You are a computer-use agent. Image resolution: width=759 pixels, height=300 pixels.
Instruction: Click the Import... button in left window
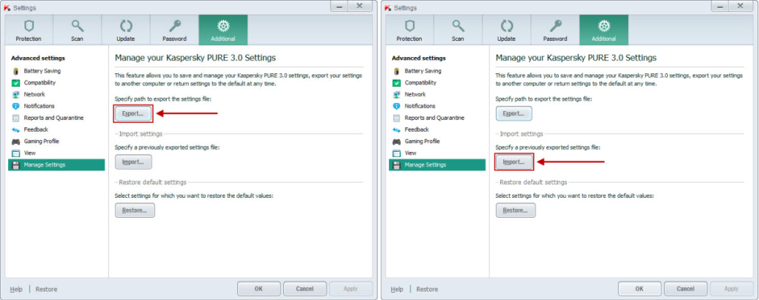(x=133, y=162)
